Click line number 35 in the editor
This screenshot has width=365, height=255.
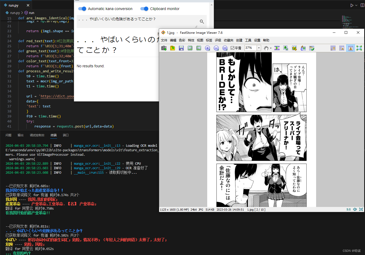coord(9,96)
